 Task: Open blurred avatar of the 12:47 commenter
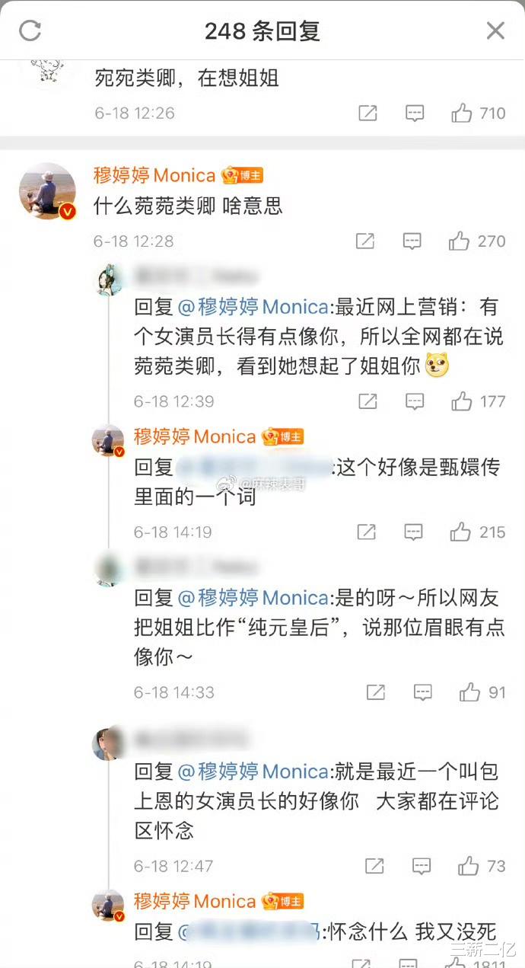pyautogui.click(x=108, y=744)
